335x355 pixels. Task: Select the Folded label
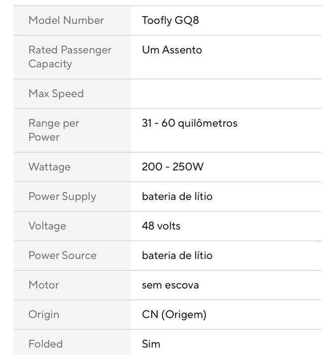click(x=46, y=344)
